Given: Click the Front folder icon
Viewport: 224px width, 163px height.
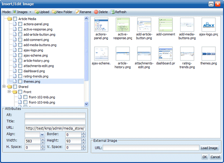Looking at the screenshot, I should pos(15,92).
